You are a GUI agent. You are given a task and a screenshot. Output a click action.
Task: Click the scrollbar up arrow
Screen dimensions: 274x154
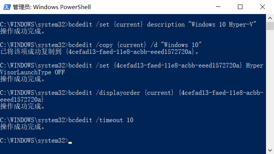tap(270, 18)
